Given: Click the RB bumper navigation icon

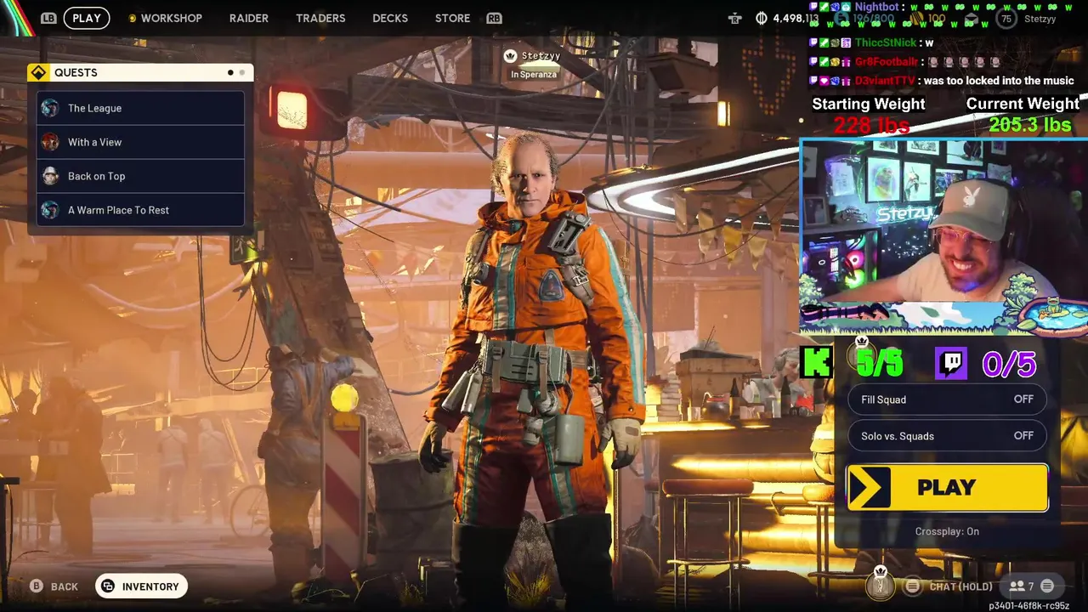Looking at the screenshot, I should [494, 18].
